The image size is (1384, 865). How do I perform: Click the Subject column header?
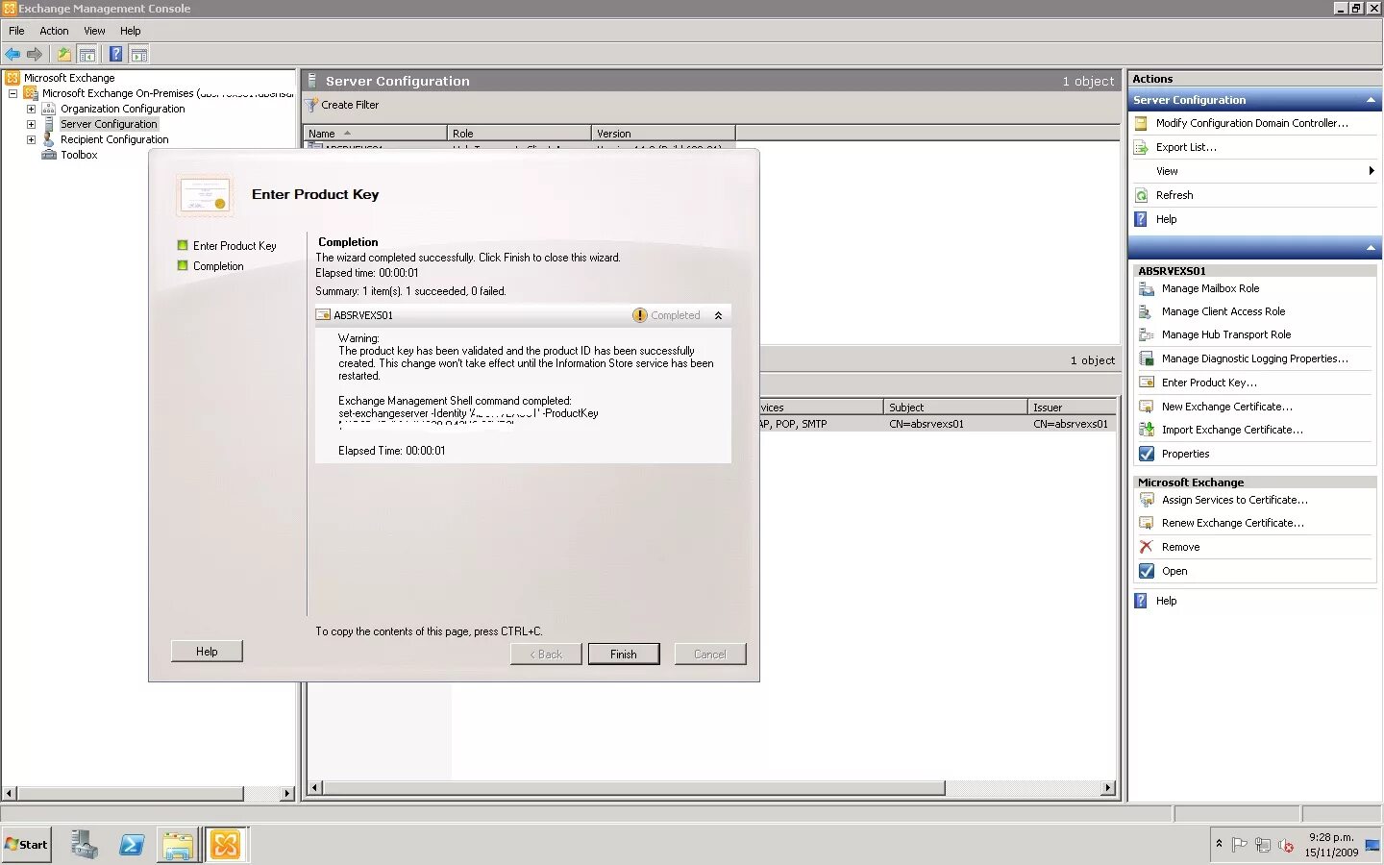point(955,408)
